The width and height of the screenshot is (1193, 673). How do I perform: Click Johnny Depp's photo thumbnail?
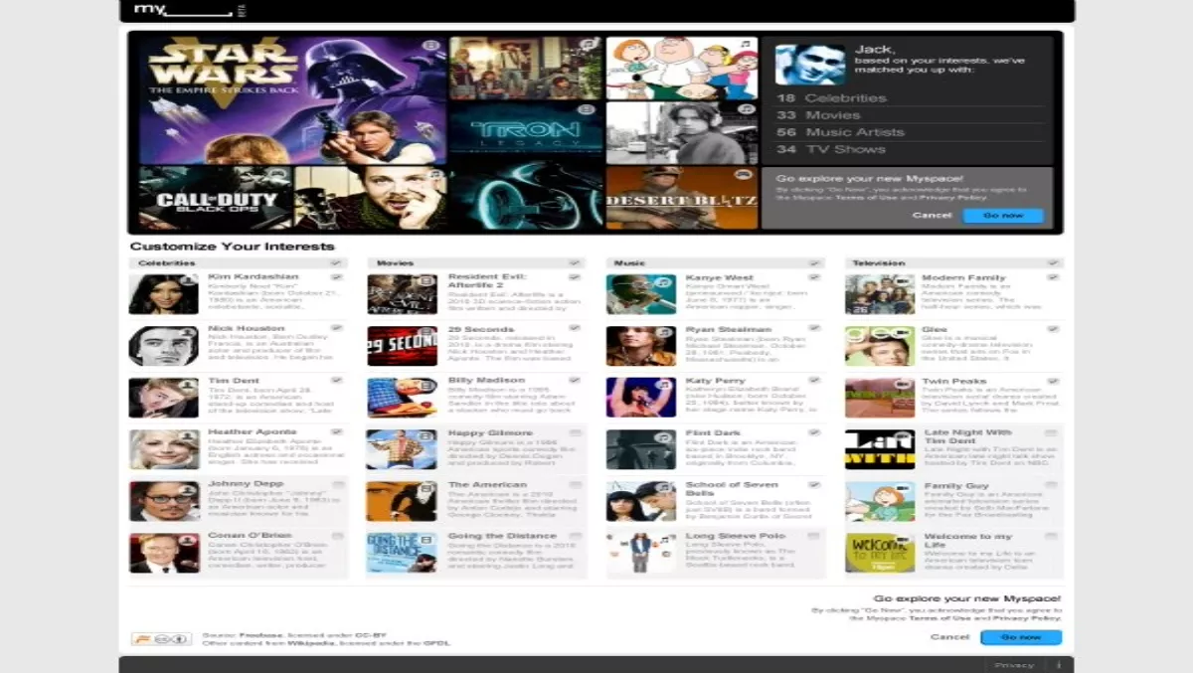click(x=164, y=501)
